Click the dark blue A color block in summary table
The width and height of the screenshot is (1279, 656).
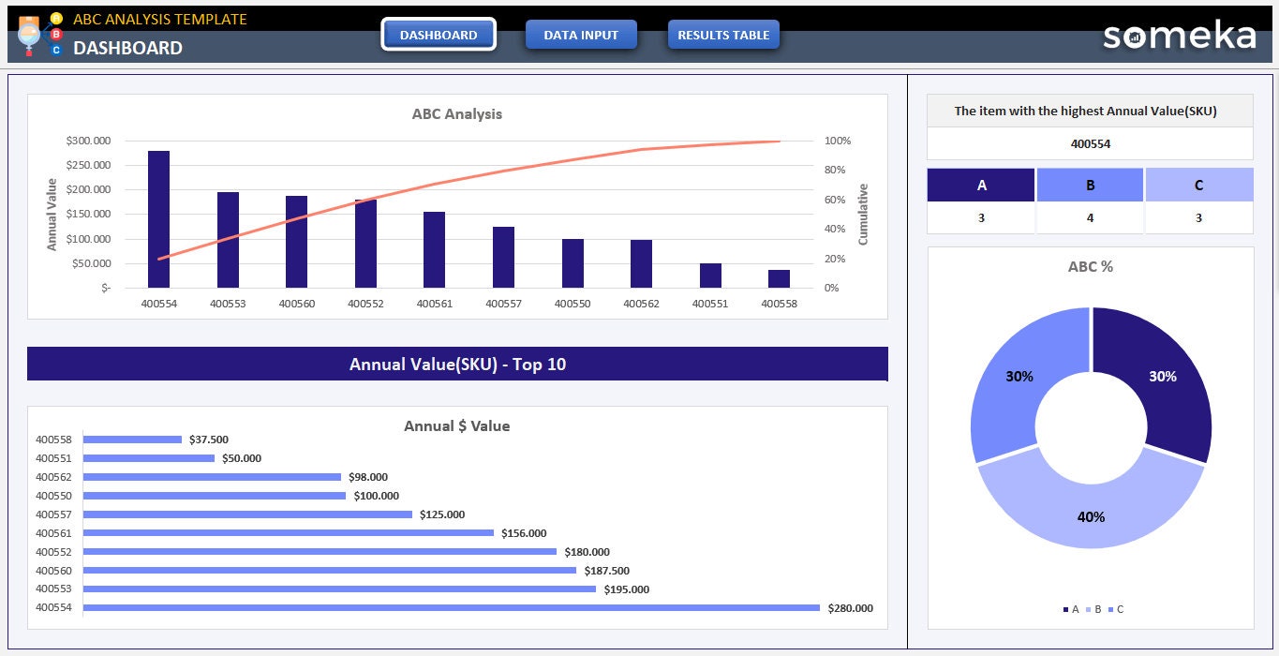[981, 184]
